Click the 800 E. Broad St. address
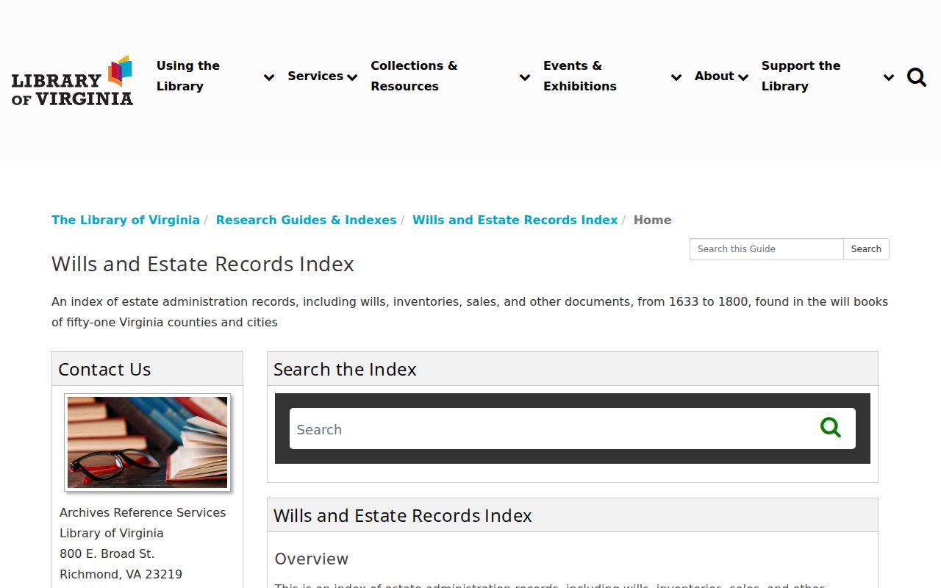This screenshot has height=588, width=941. (x=107, y=553)
